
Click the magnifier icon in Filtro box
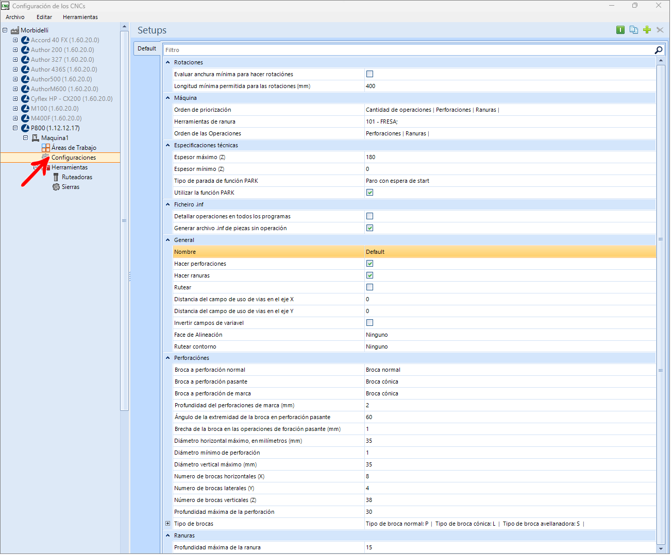click(658, 50)
